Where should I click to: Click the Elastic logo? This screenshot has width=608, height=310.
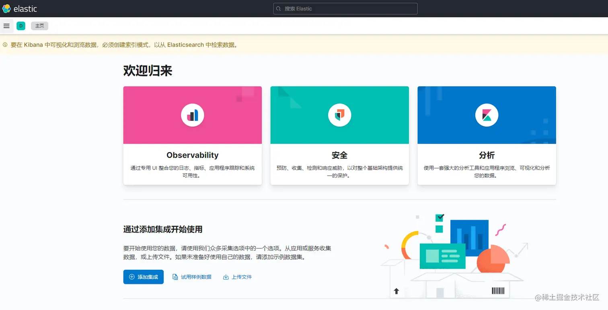(x=6, y=8)
